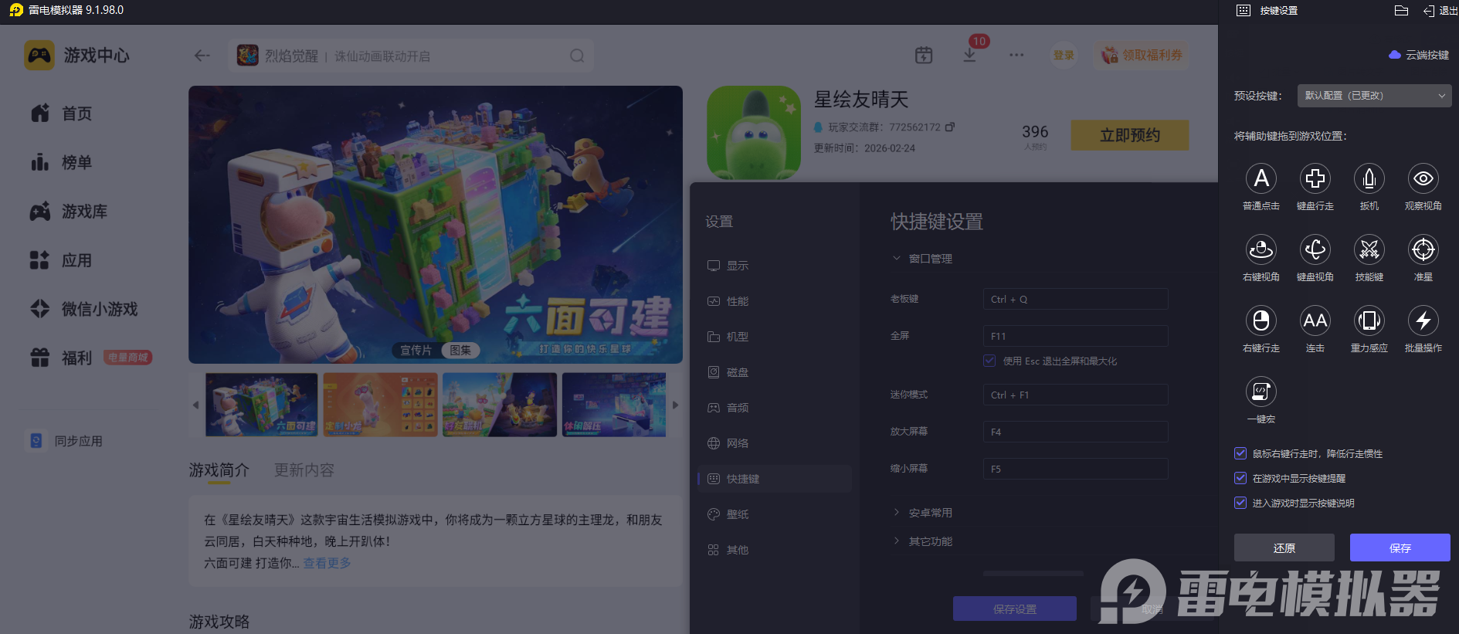Viewport: 1459px width, 634px height.
Task: Click 领取福利券 coupon button
Action: pyautogui.click(x=1141, y=55)
